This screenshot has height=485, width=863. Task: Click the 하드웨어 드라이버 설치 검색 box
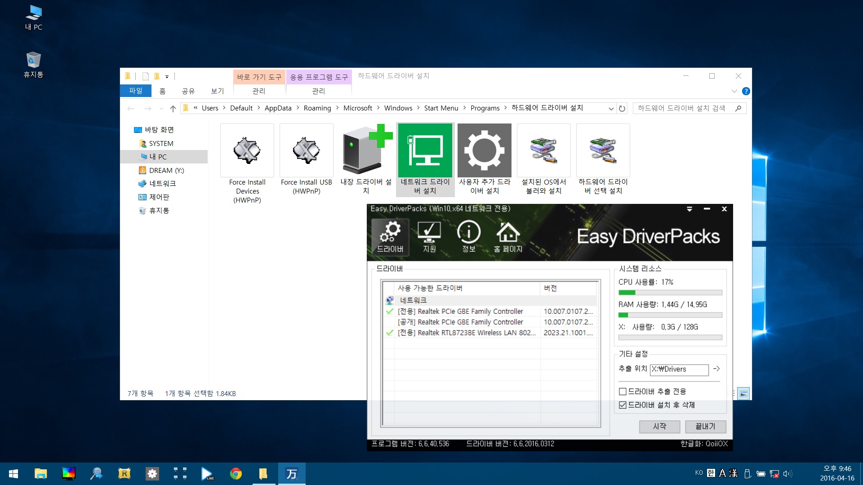(x=690, y=108)
